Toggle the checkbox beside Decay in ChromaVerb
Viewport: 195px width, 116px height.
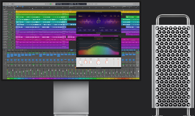coord(96,59)
